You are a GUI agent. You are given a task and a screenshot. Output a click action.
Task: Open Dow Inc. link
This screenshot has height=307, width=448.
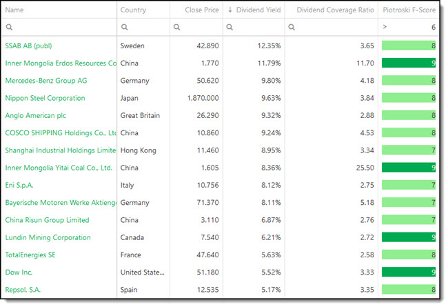pos(19,273)
